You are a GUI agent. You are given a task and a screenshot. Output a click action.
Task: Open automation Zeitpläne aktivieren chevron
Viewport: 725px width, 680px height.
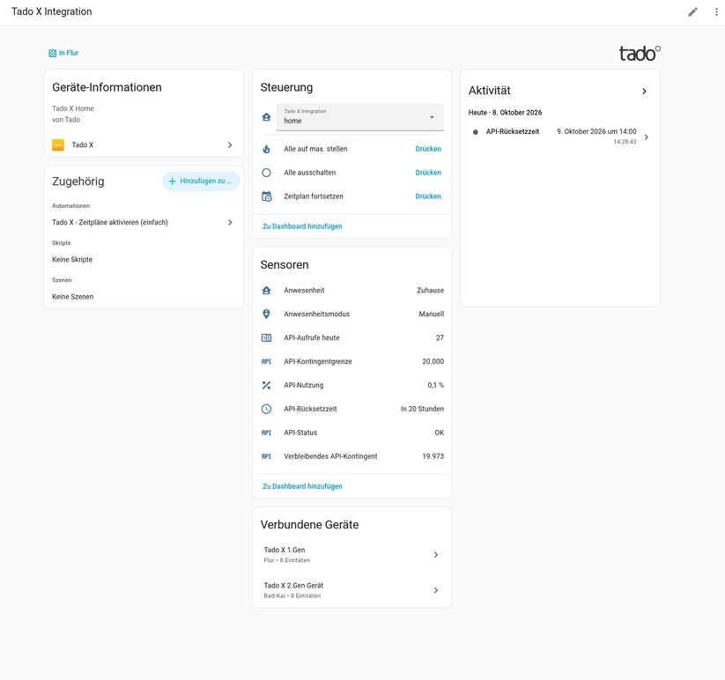230,222
